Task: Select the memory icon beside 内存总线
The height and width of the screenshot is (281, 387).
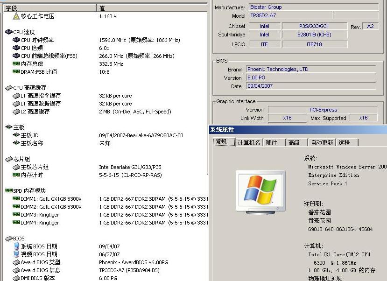Action: pyautogui.click(x=16, y=63)
